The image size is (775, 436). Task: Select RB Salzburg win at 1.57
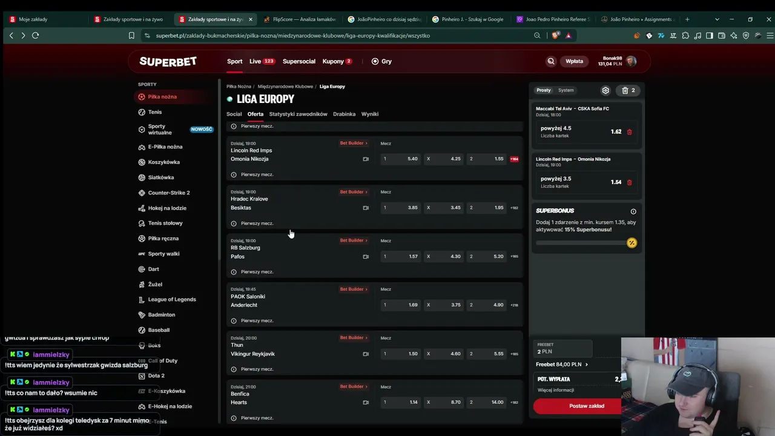coord(401,256)
